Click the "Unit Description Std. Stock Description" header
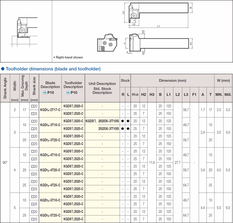Screen dimensions: 233x223 [102, 88]
